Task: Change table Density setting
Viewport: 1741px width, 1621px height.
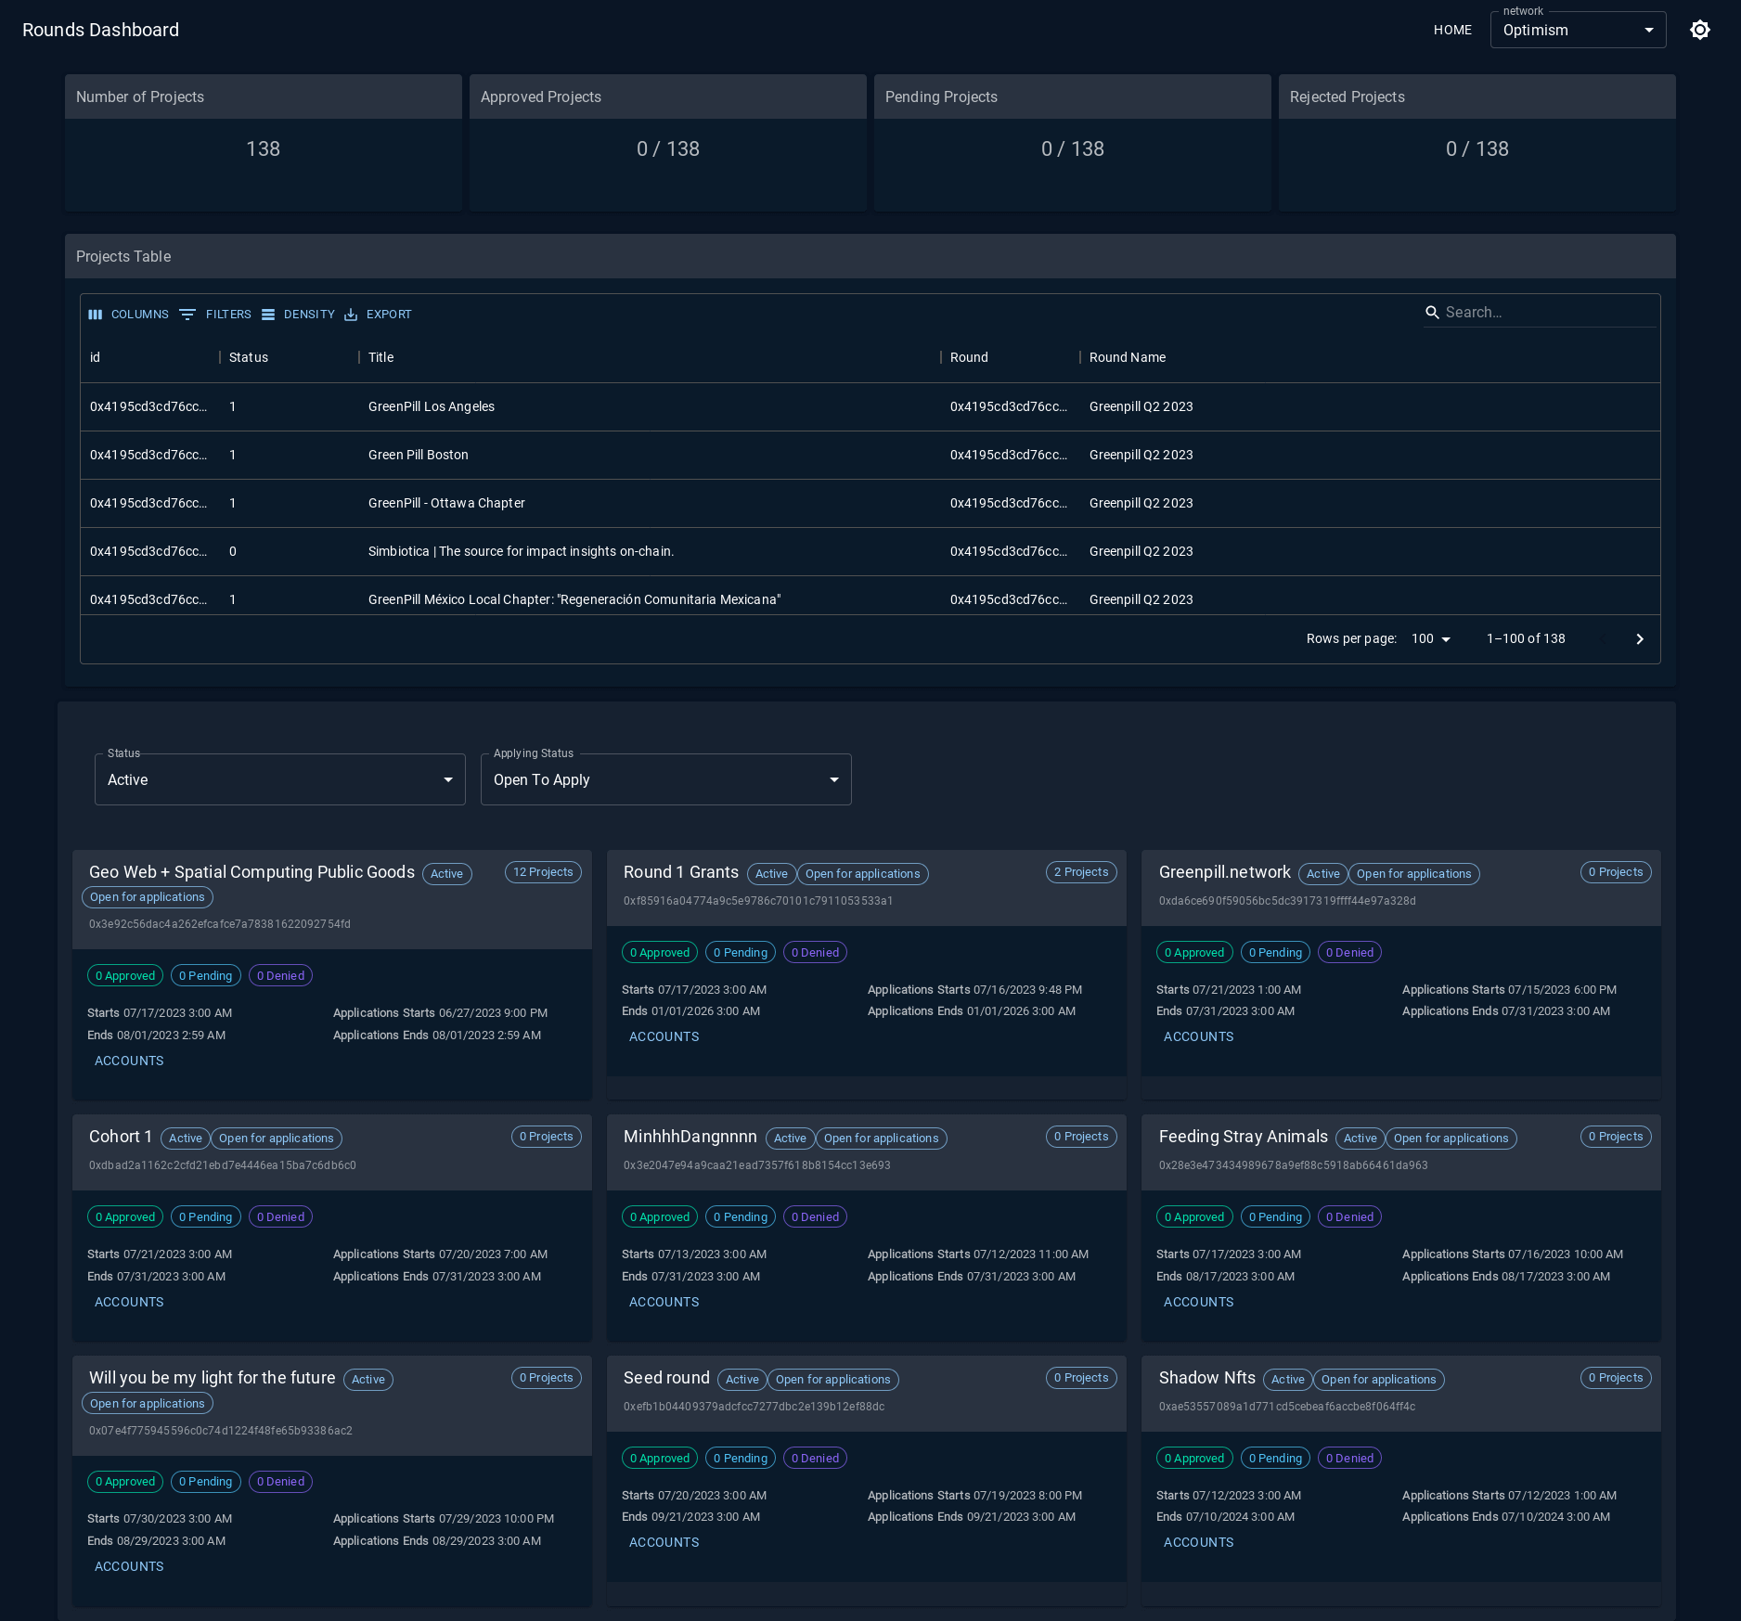Action: (x=298, y=315)
